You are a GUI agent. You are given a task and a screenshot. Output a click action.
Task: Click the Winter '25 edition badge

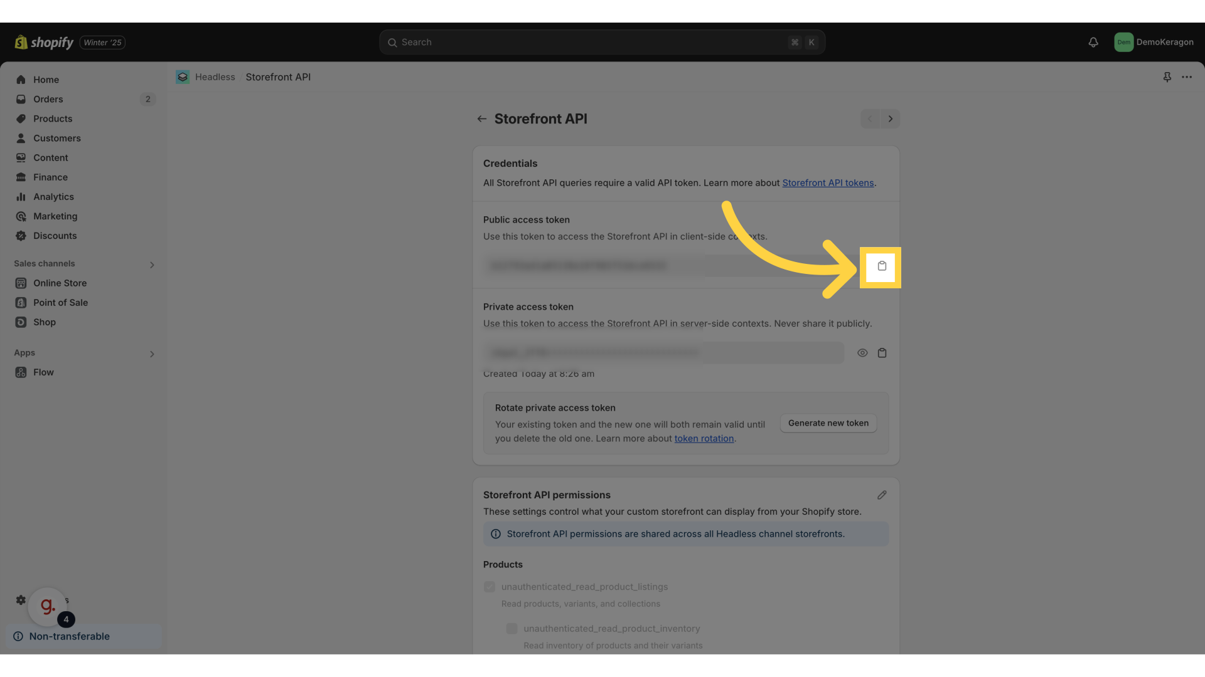pyautogui.click(x=102, y=43)
